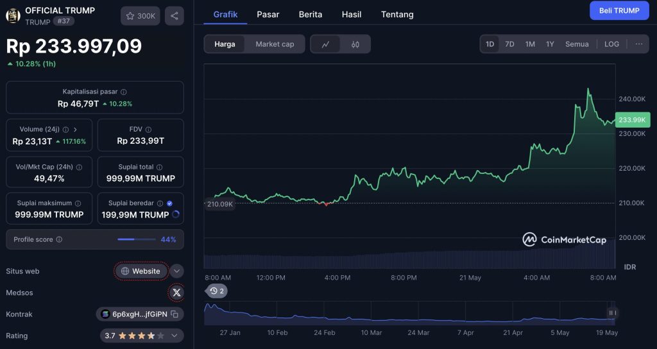The width and height of the screenshot is (657, 349).
Task: Select the Semua timeframe
Action: (x=577, y=44)
